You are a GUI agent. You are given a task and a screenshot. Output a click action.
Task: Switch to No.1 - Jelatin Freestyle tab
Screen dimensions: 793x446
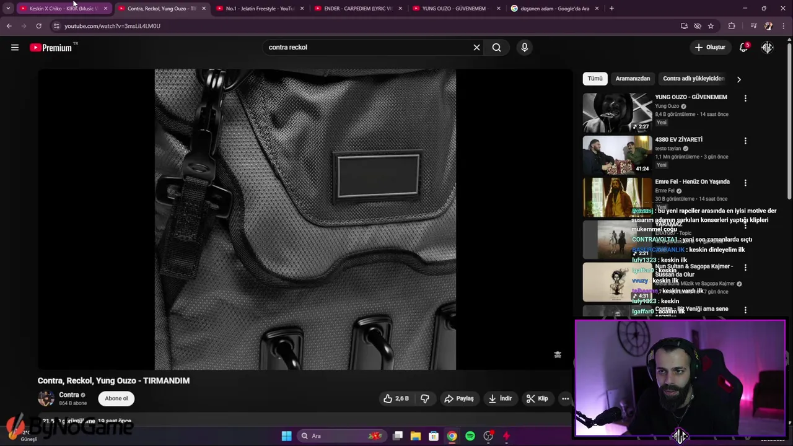[255, 9]
